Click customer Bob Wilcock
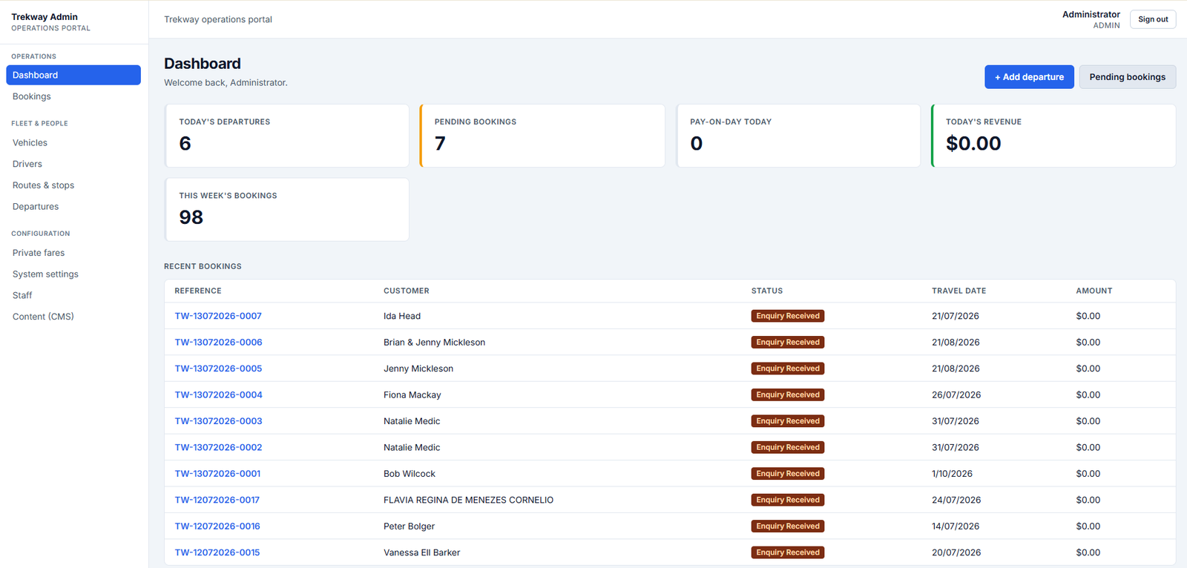1187x568 pixels. pos(410,474)
